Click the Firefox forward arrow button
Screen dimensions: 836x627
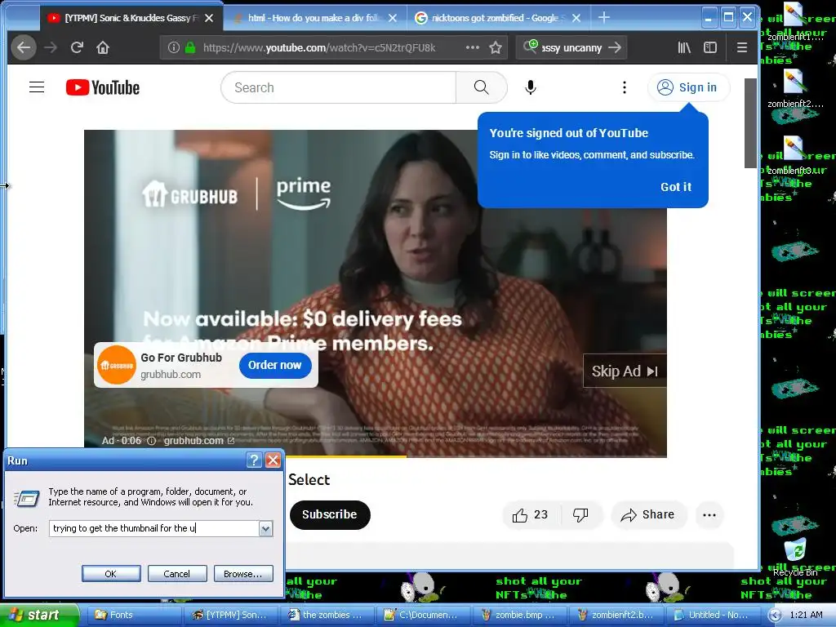51,47
